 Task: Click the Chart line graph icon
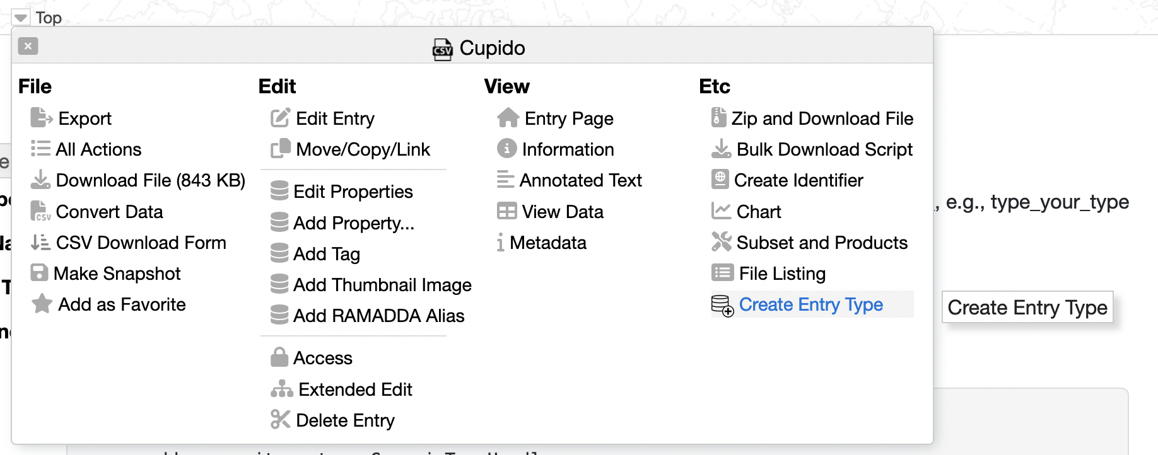(721, 210)
